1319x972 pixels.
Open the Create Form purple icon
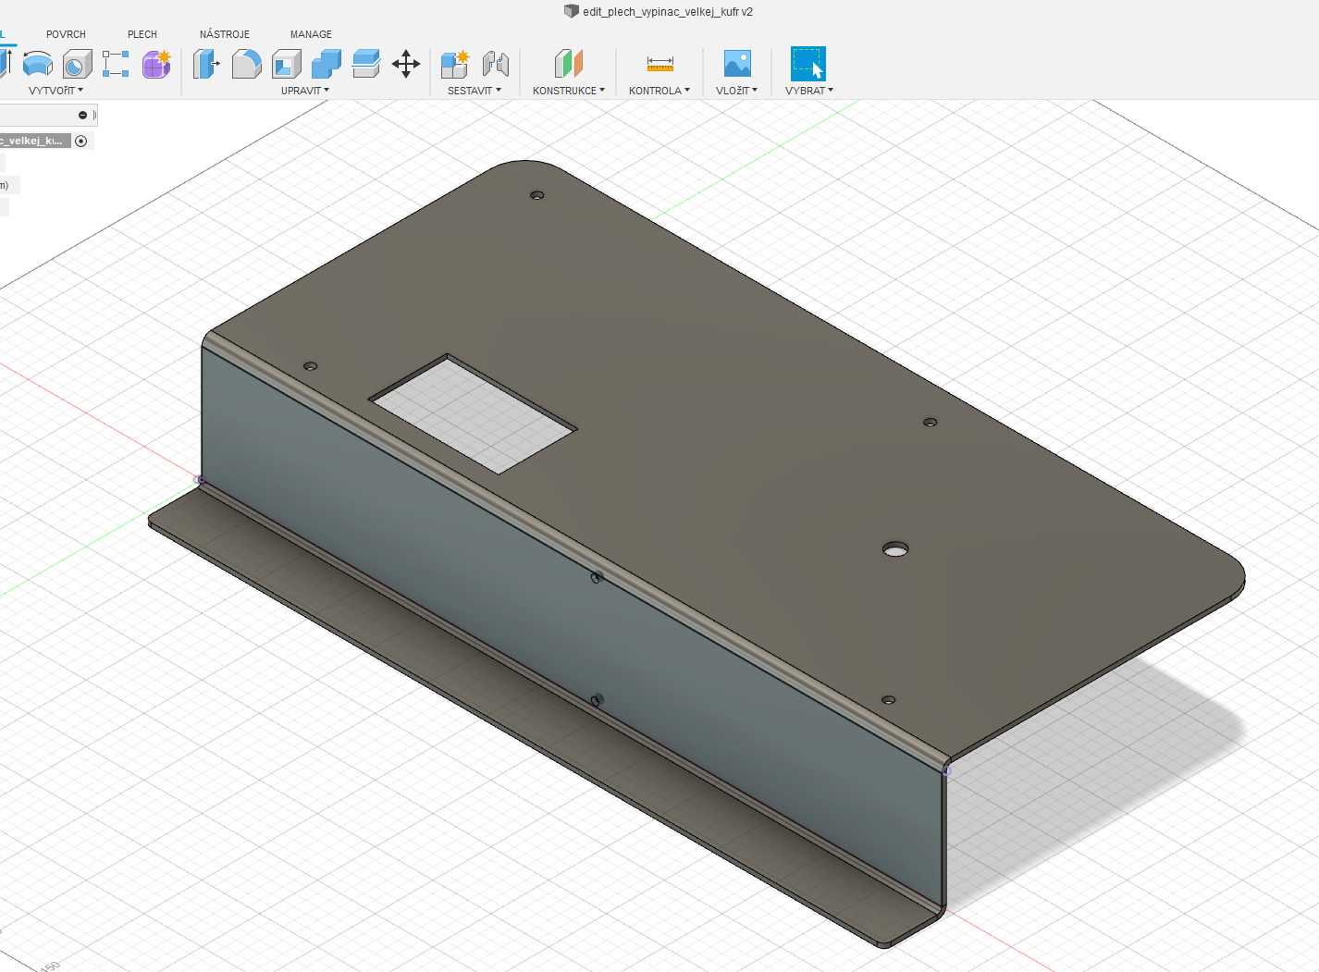click(x=156, y=64)
